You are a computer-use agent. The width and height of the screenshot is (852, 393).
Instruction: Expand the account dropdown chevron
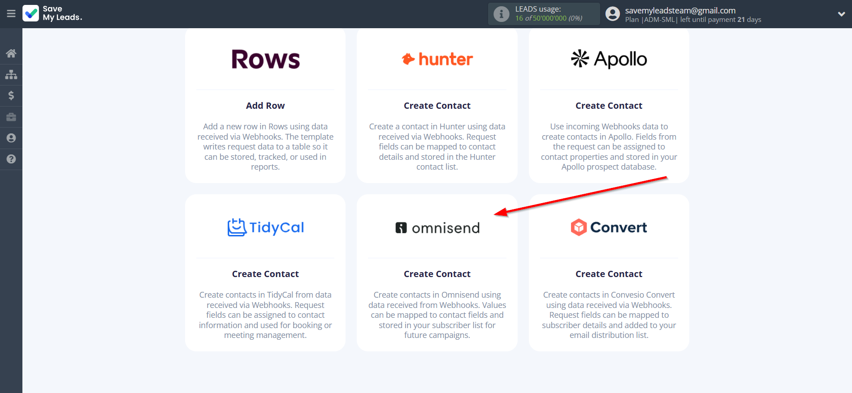[x=841, y=14]
